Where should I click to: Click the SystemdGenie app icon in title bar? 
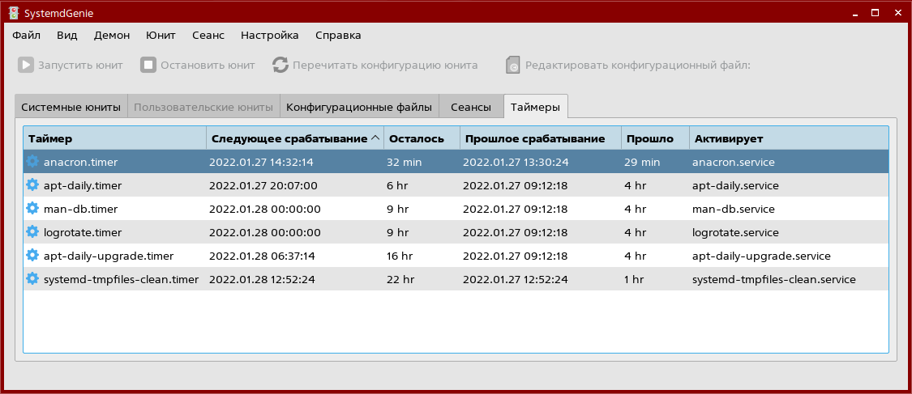pyautogui.click(x=14, y=13)
